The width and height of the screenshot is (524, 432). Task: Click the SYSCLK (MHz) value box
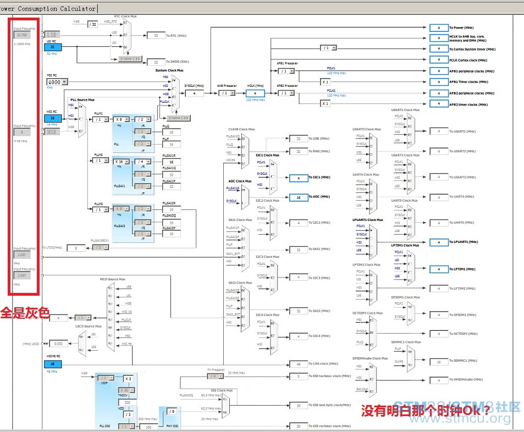point(194,93)
